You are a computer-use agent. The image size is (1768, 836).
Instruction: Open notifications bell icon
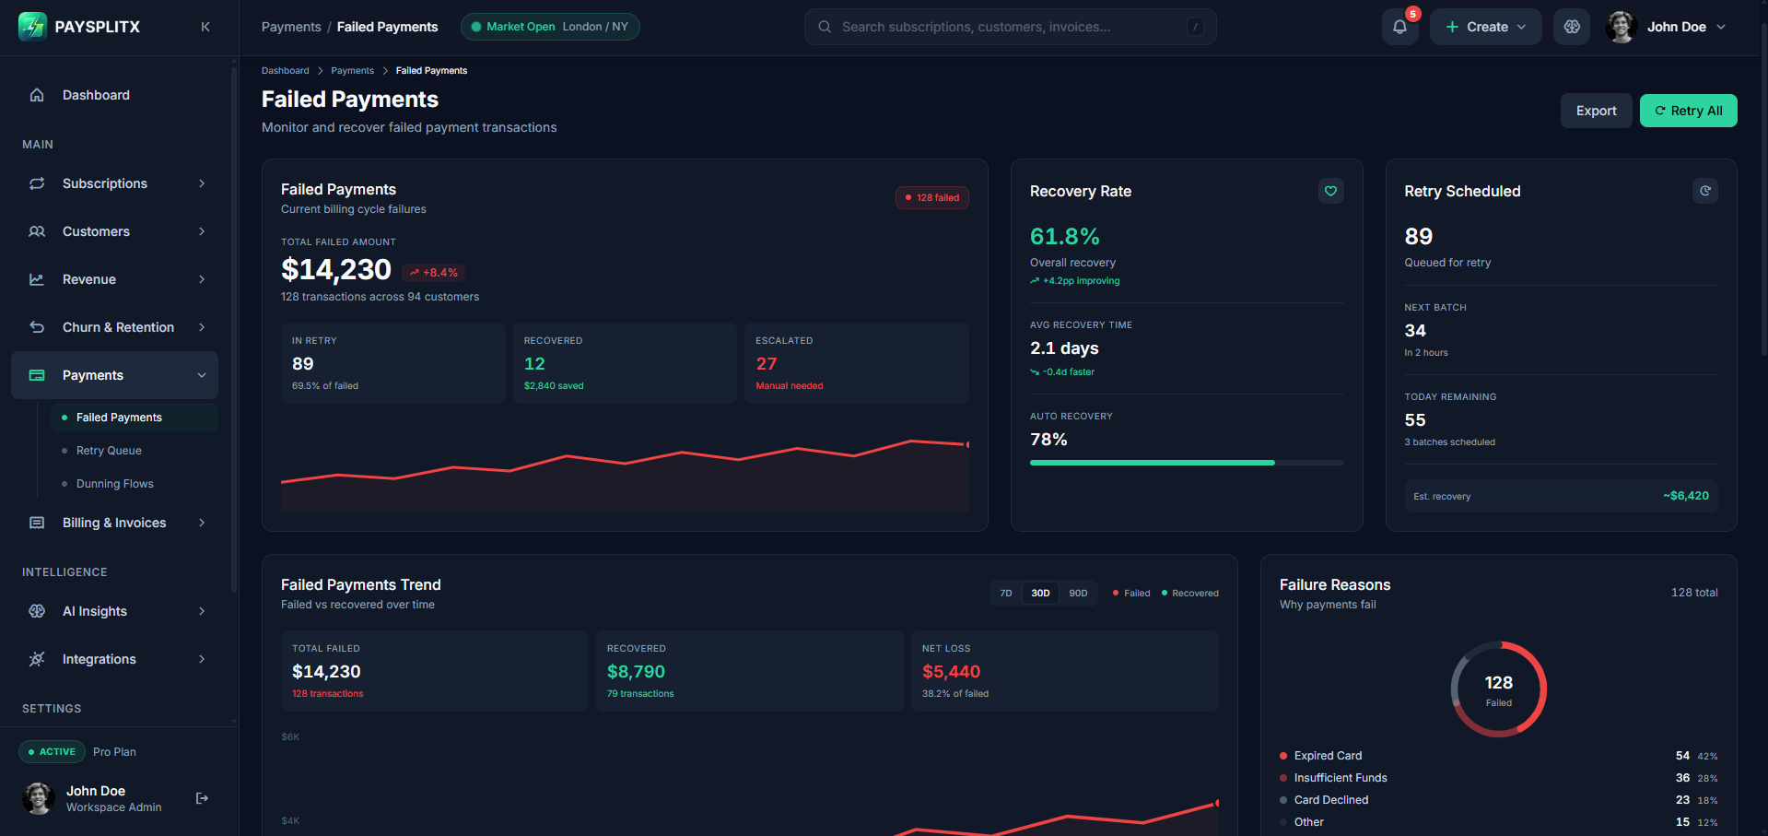1399,27
